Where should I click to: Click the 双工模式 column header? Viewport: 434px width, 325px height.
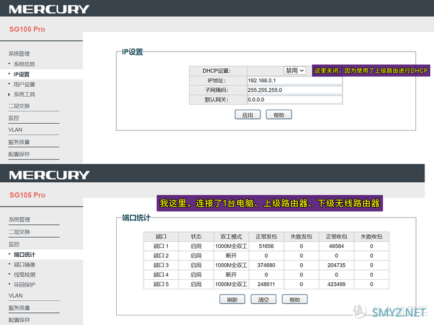tap(231, 236)
